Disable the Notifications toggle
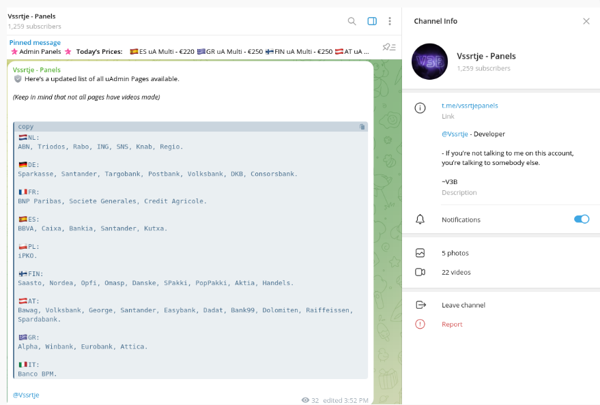Image resolution: width=600 pixels, height=405 pixels. [581, 219]
